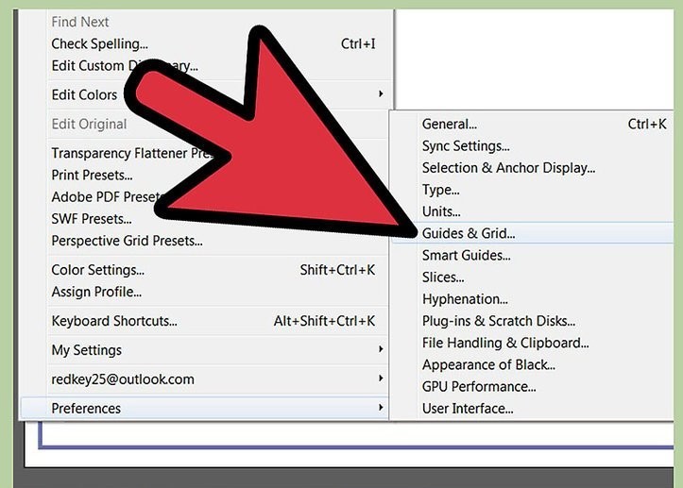
Task: Open User Interface preferences
Action: 468,409
